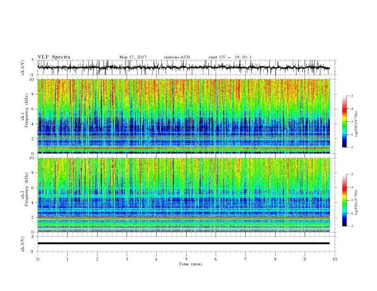Click the "-5" tick on the ch.1 colorbar
Image resolution: width=377 pixels, height=291 pixels.
(x=351, y=122)
